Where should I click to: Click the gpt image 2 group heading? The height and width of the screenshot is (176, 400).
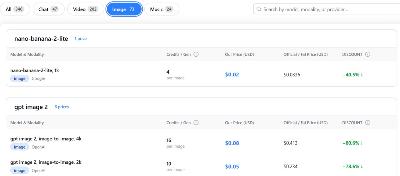coord(31,107)
